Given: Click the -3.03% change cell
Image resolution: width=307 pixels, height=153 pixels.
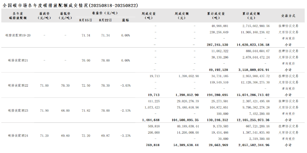Looking at the screenshot, I should pyautogui.click(x=125, y=85).
